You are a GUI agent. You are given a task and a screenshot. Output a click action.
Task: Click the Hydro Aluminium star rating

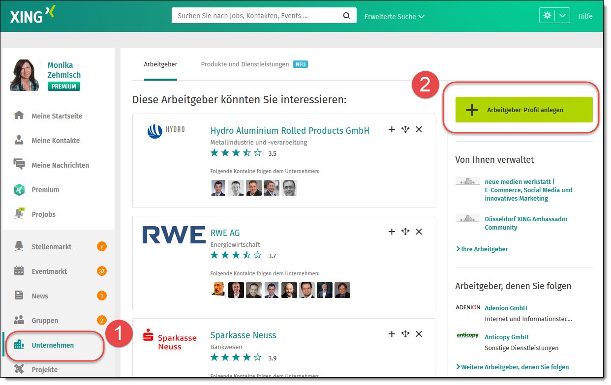(236, 153)
